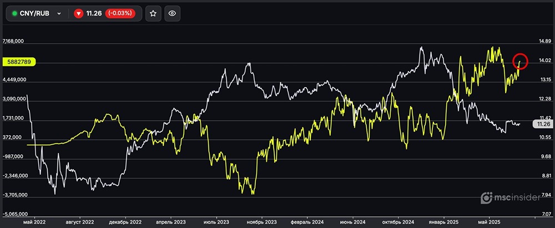Click the green status dot beside CNY/RUB
This screenshot has width=555, height=228.
tap(14, 14)
